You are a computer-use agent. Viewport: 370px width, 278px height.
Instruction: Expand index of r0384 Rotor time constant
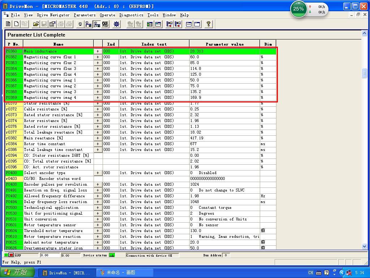98,144
